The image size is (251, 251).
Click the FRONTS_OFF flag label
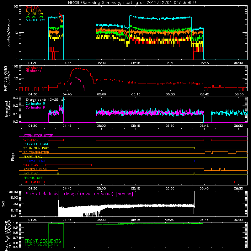[33, 178]
